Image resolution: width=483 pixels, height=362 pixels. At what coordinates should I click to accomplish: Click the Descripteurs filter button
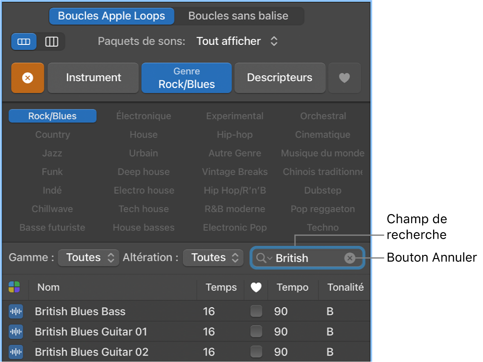point(280,78)
